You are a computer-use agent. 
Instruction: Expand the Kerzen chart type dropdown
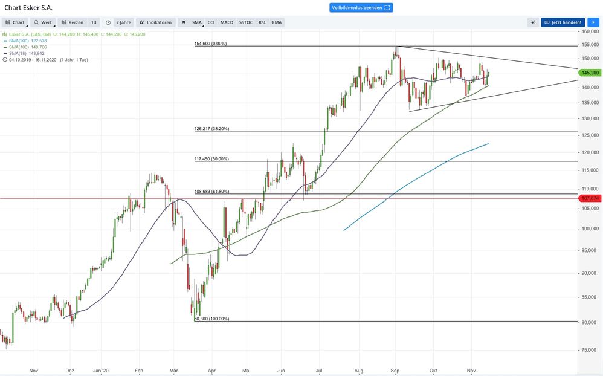click(73, 22)
